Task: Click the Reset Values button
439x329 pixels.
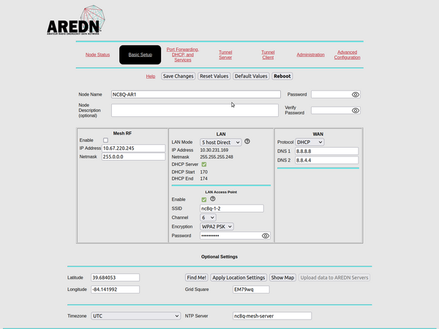Action: [x=214, y=76]
